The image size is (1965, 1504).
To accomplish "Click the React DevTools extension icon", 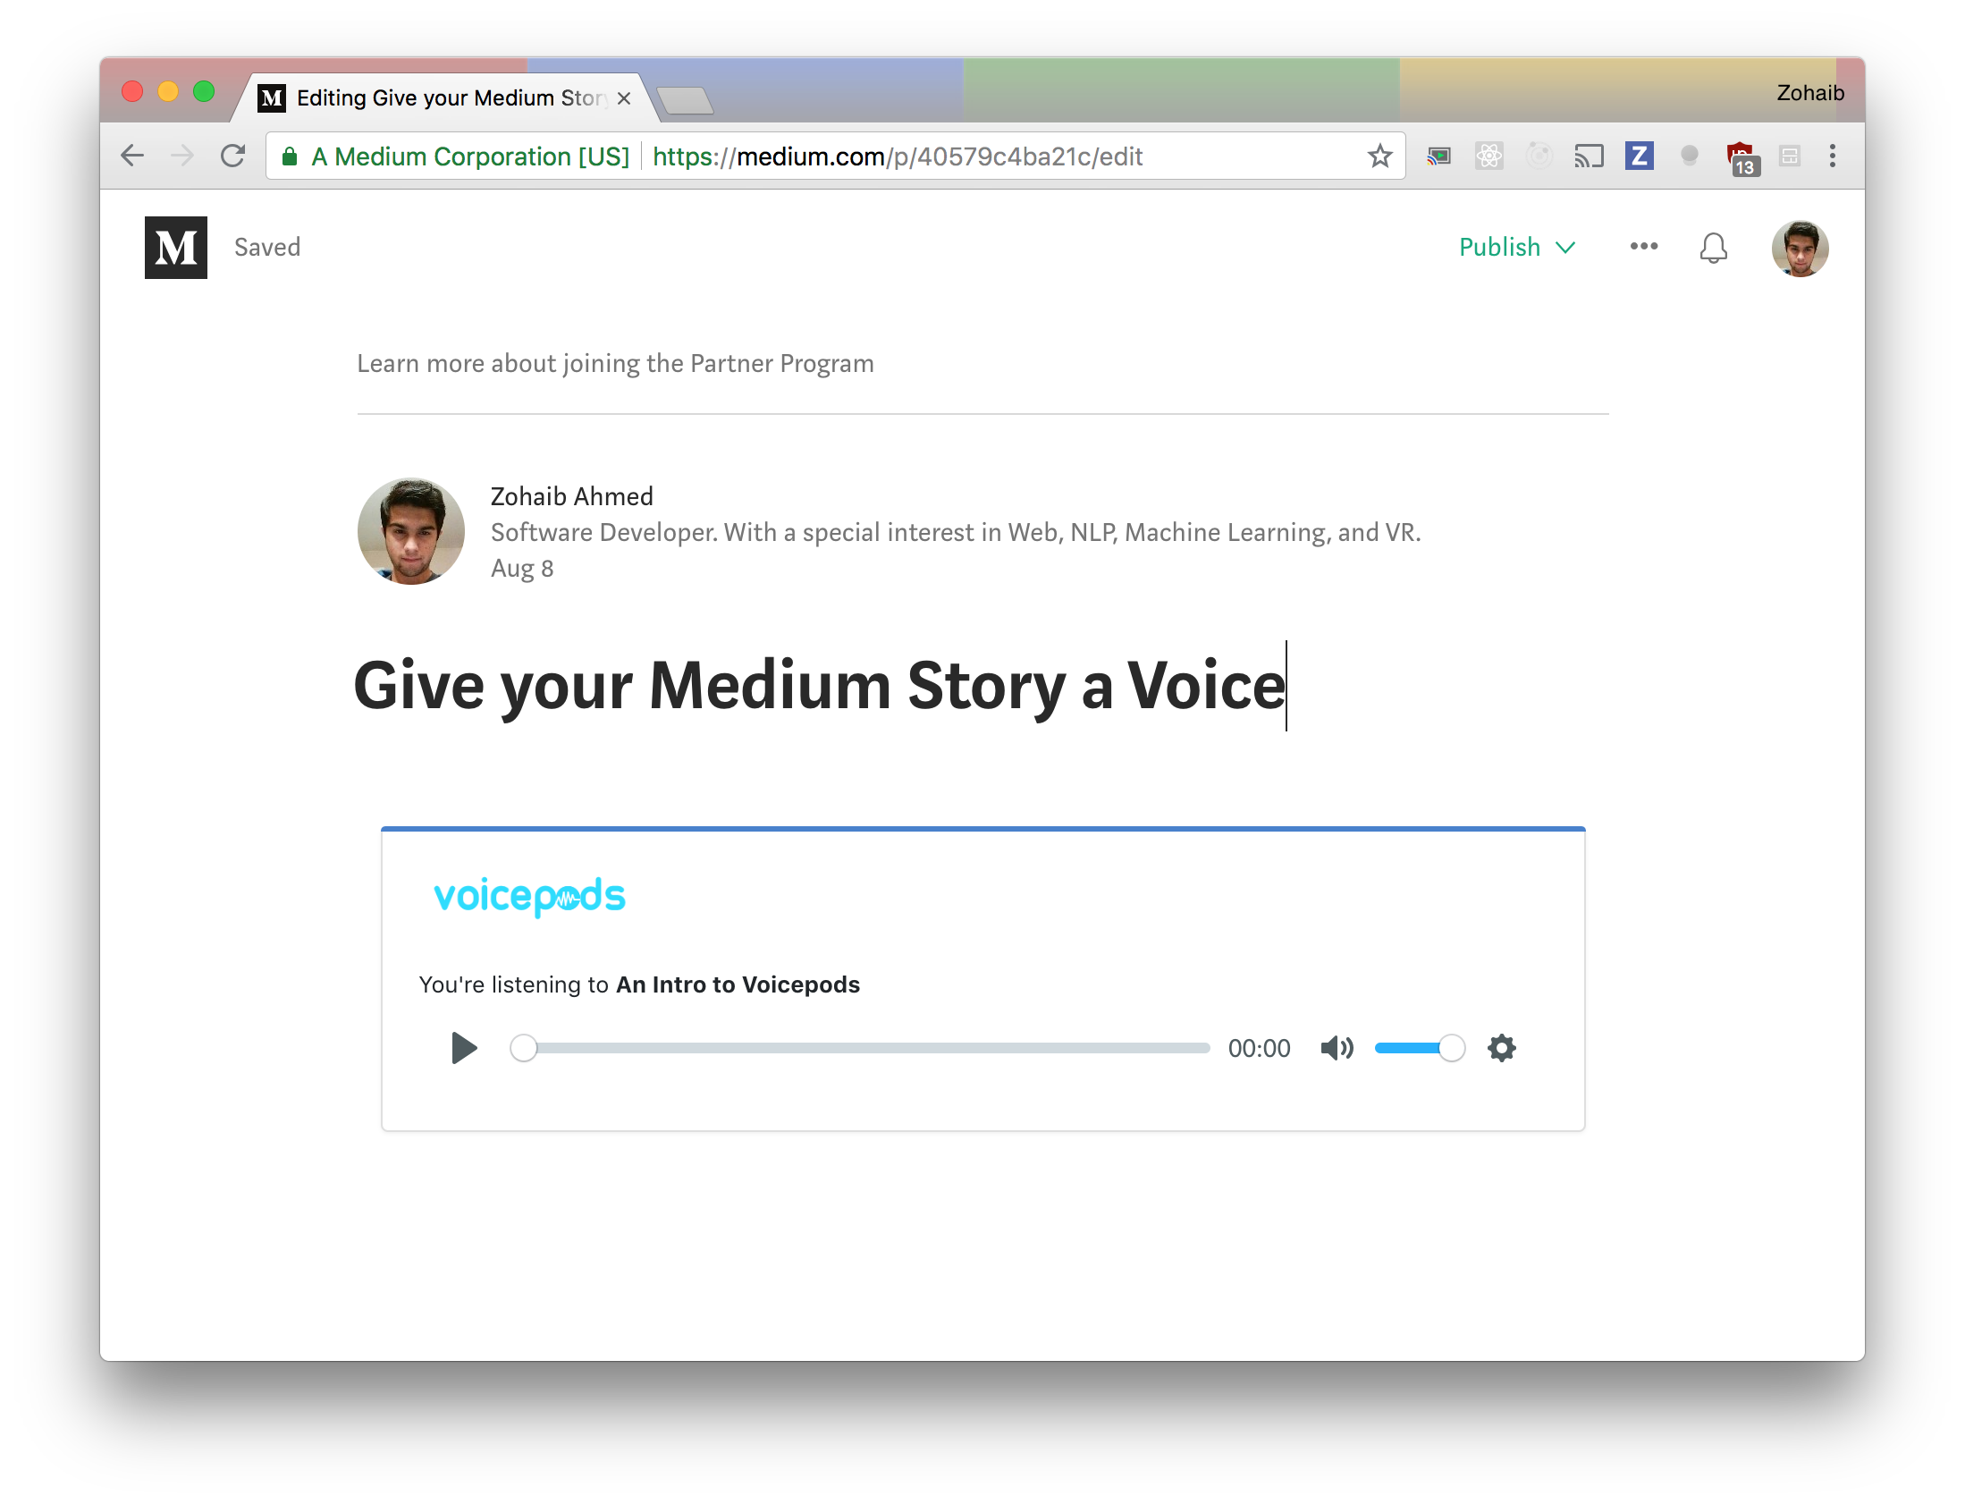I will point(1489,156).
